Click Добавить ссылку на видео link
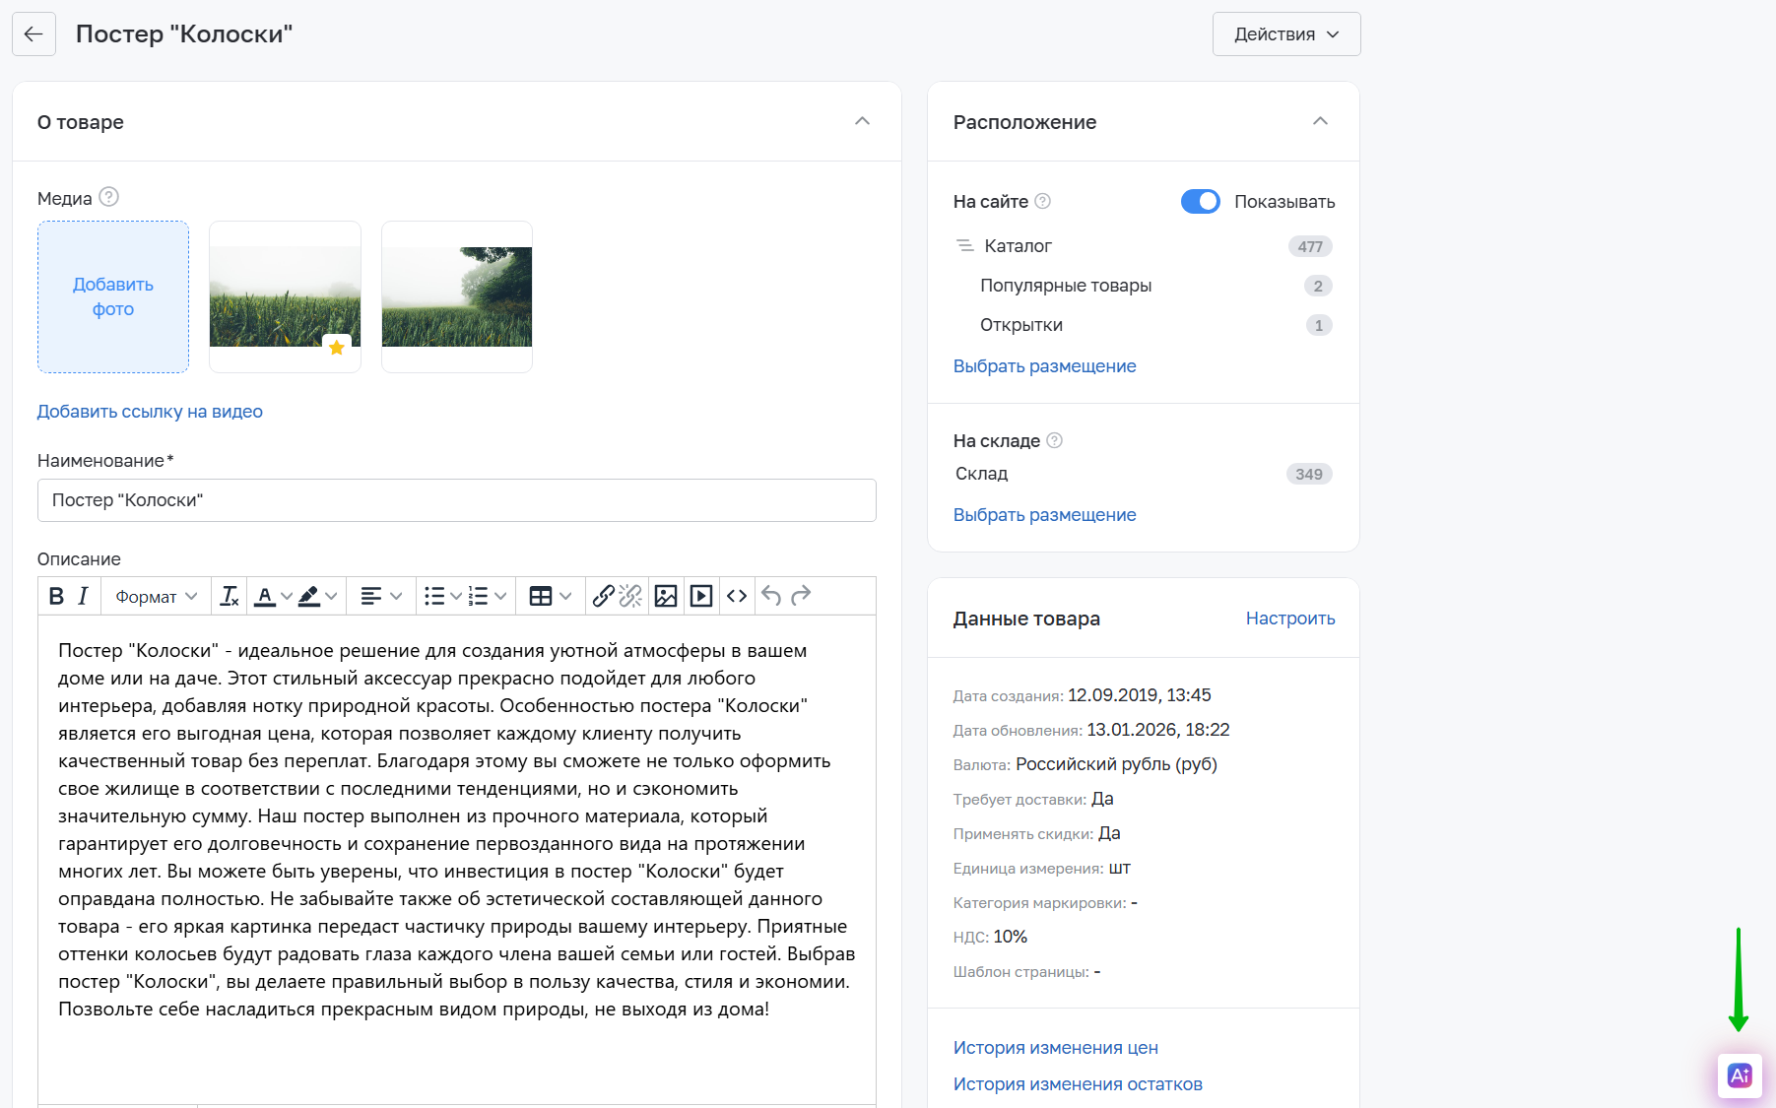1776x1108 pixels. click(x=150, y=412)
